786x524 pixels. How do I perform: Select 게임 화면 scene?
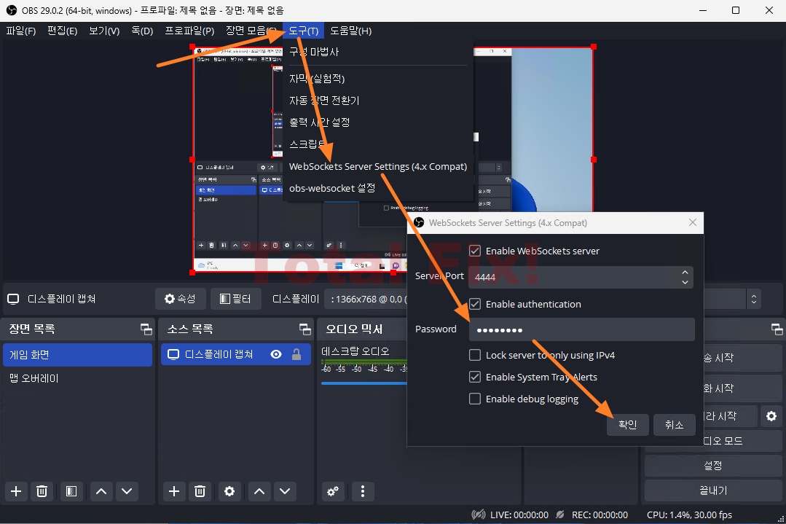[78, 354]
